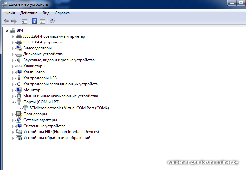Expand Звуковые, видео и игровые устройства

coord(13,60)
